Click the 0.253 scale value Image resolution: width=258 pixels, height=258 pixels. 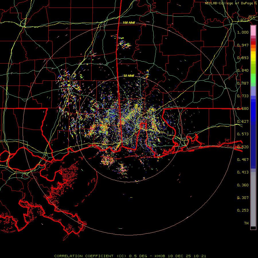(x=243, y=210)
